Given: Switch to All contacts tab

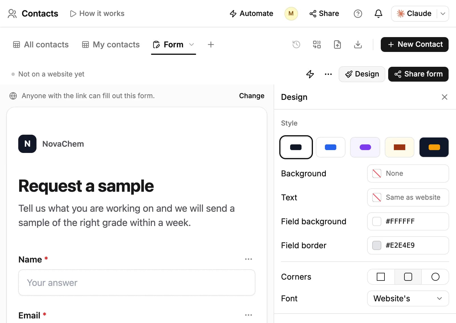Looking at the screenshot, I should 41,45.
